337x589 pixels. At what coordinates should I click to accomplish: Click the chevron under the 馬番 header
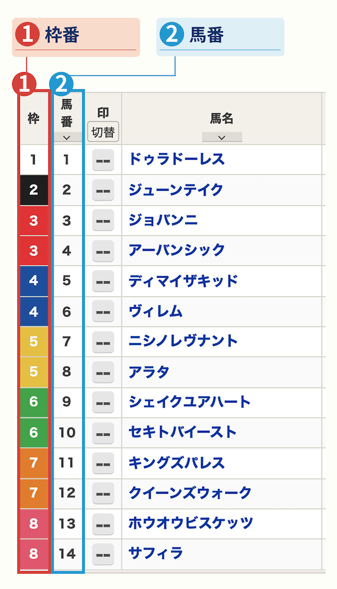(x=67, y=136)
